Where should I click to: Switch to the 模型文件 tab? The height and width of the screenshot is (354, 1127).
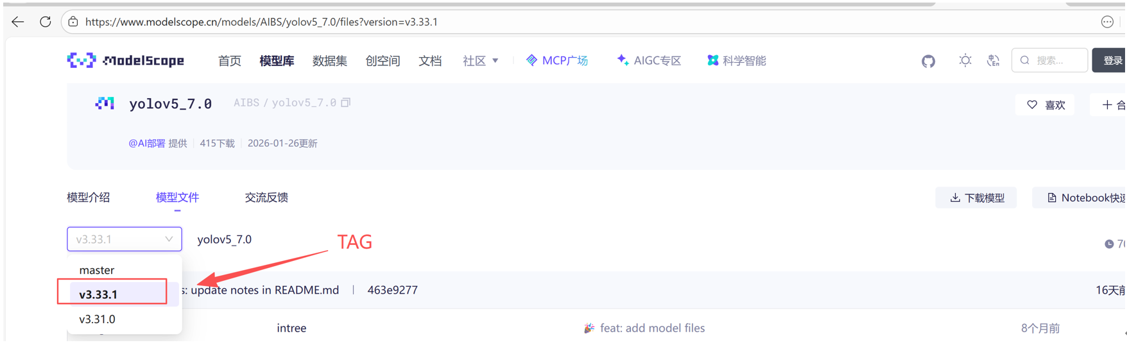point(177,198)
